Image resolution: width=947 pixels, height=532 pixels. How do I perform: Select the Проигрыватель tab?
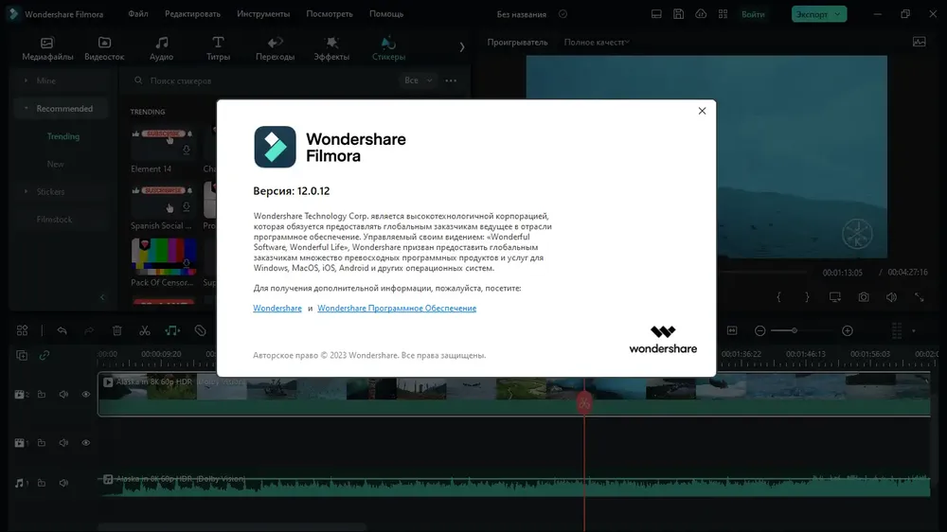[518, 43]
